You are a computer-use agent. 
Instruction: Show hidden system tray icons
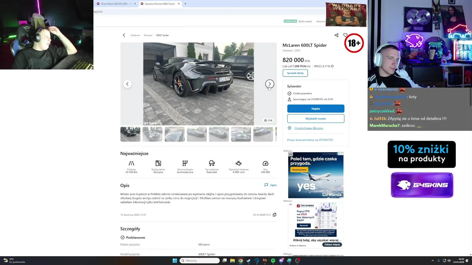pyautogui.click(x=433, y=261)
